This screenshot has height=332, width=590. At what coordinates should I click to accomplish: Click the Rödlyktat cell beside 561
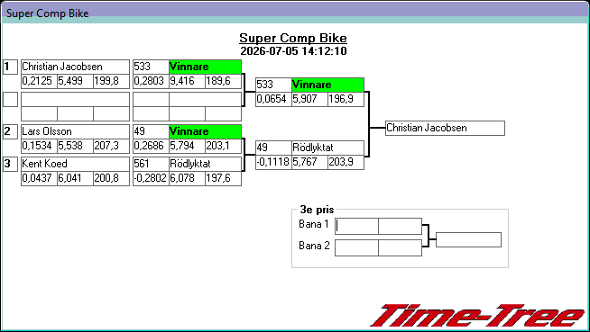(205, 164)
